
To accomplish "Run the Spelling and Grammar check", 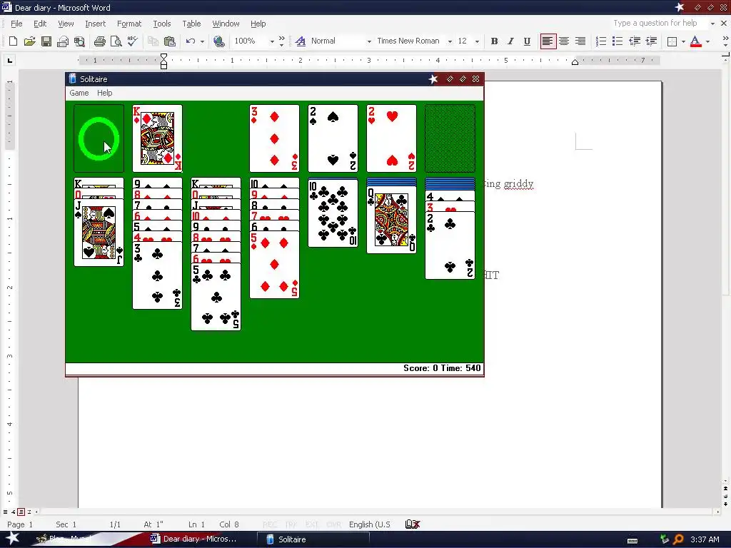I will coord(132,41).
